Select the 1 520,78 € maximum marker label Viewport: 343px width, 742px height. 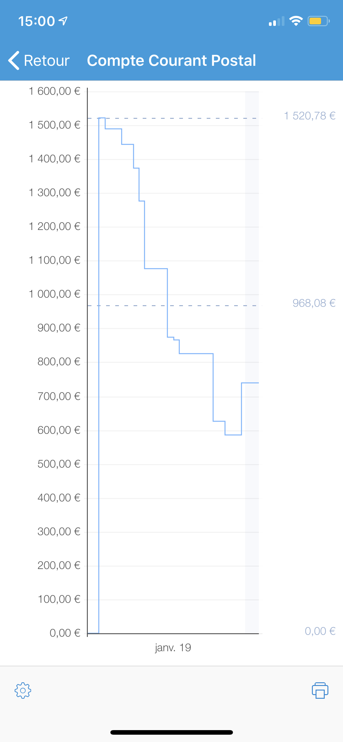[x=310, y=116]
